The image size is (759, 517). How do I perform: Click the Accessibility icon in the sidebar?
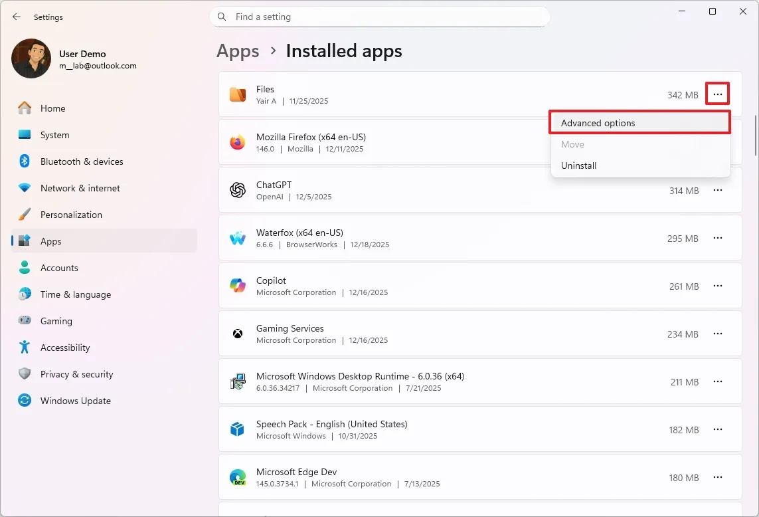[24, 348]
